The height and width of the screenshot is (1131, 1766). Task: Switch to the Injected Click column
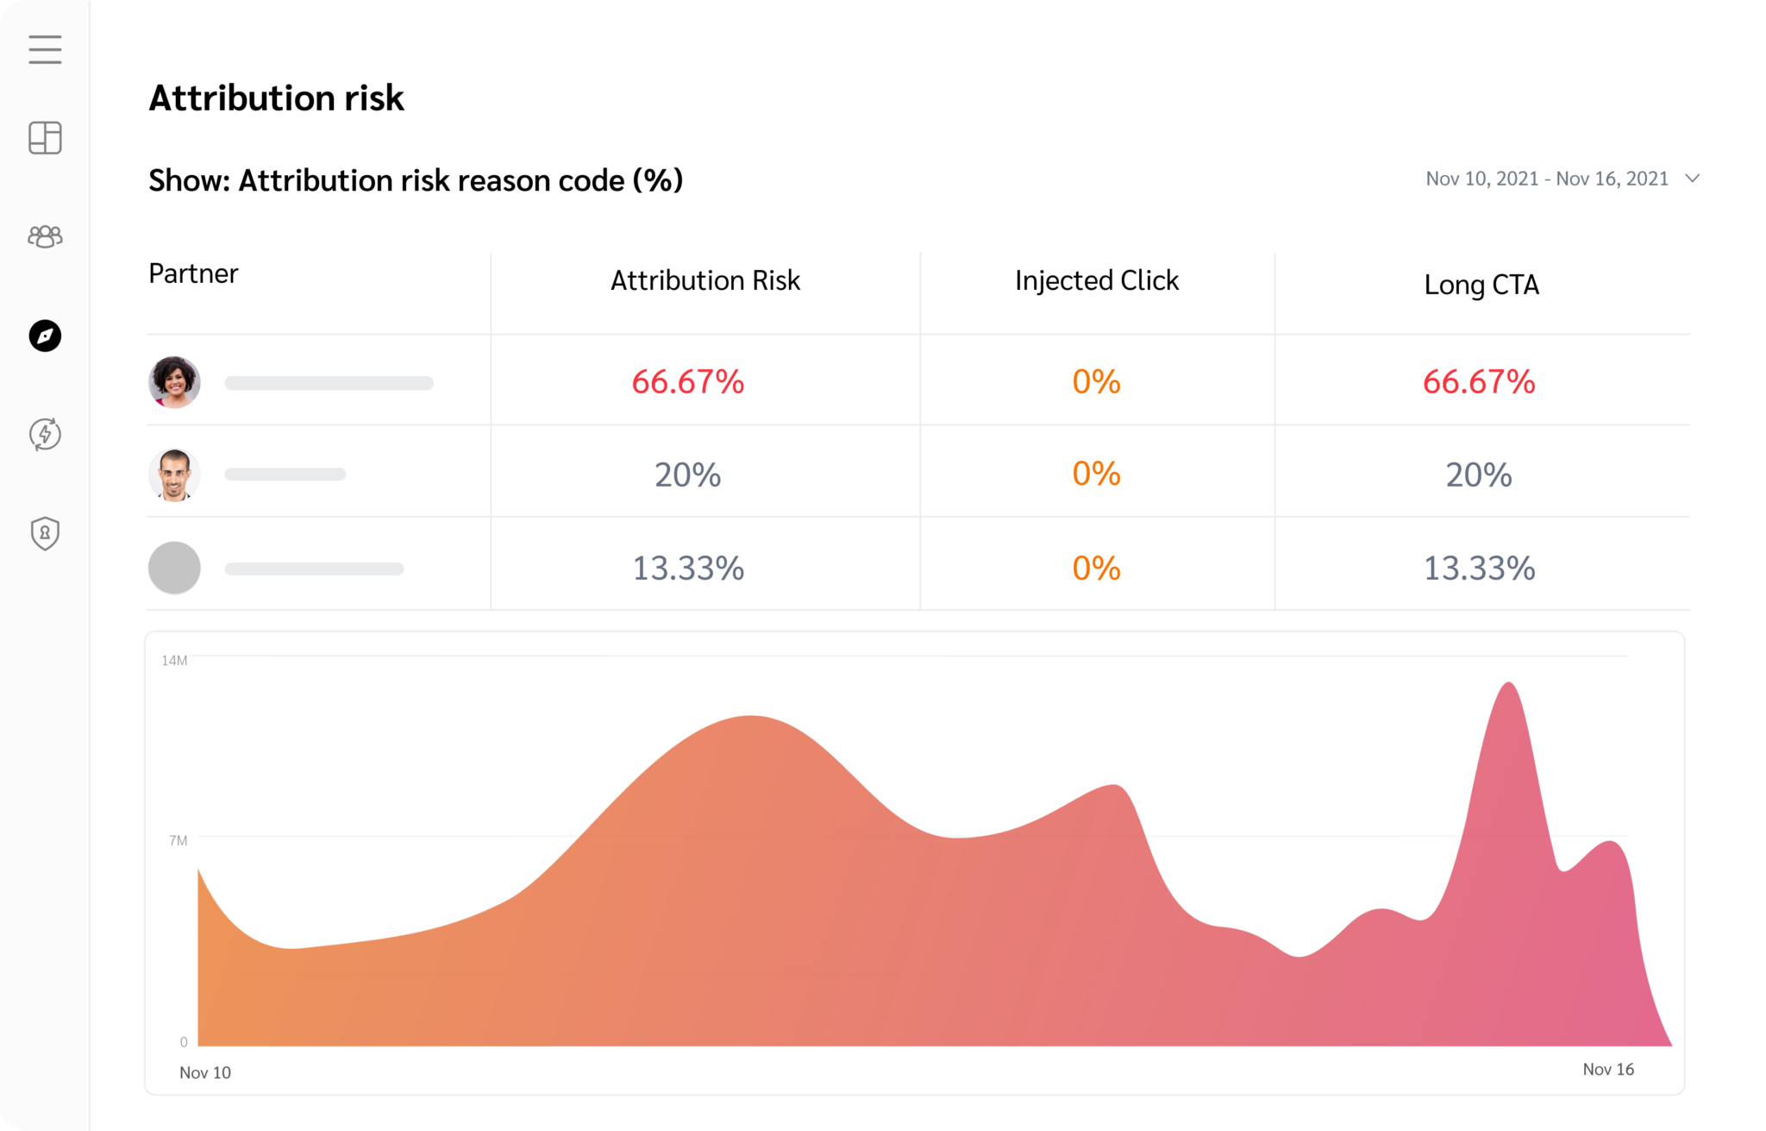click(x=1097, y=280)
